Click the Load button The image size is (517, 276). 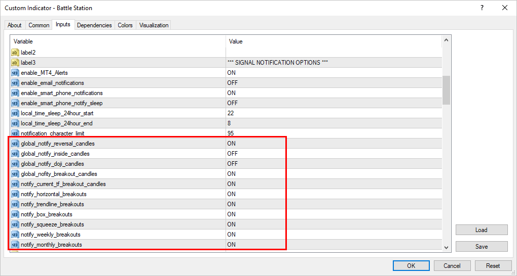click(482, 230)
